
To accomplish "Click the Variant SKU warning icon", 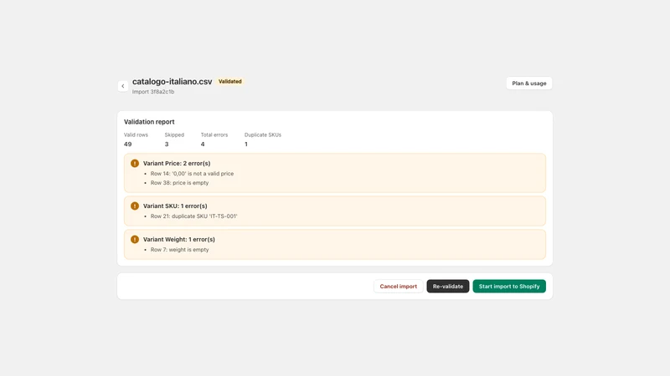I will tap(135, 206).
